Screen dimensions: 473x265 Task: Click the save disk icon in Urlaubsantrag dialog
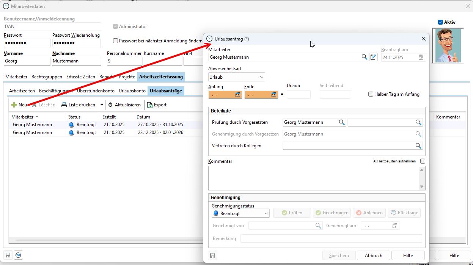[x=212, y=256]
